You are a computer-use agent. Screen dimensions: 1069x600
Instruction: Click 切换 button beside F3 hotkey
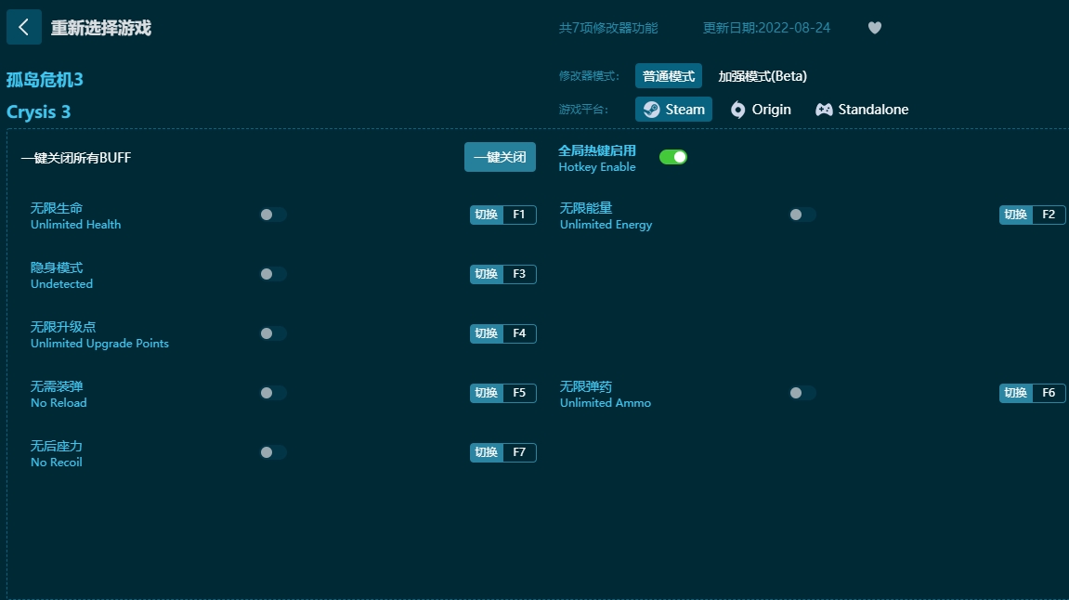click(x=486, y=274)
